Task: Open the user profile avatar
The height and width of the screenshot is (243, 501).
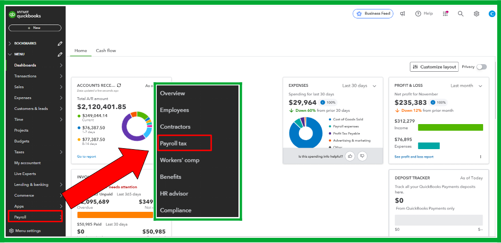Action: click(x=492, y=14)
